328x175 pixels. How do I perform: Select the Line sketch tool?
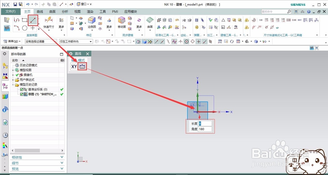pos(33,20)
